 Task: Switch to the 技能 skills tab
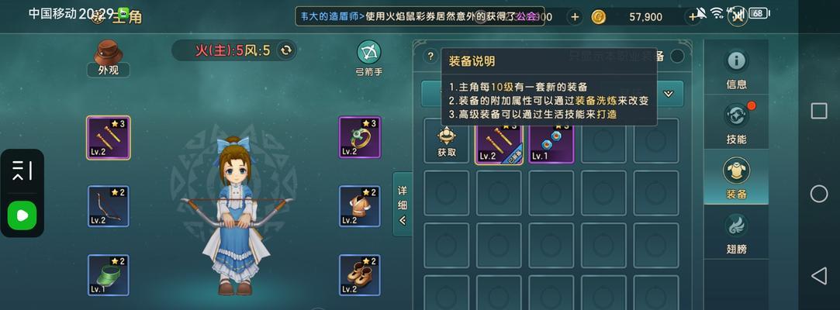pos(736,122)
